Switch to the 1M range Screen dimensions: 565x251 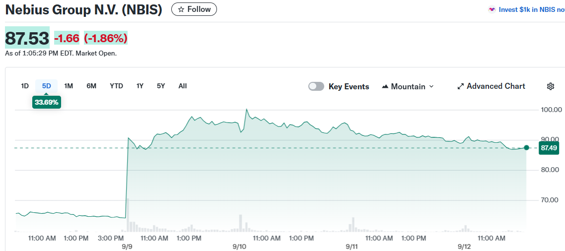click(69, 86)
